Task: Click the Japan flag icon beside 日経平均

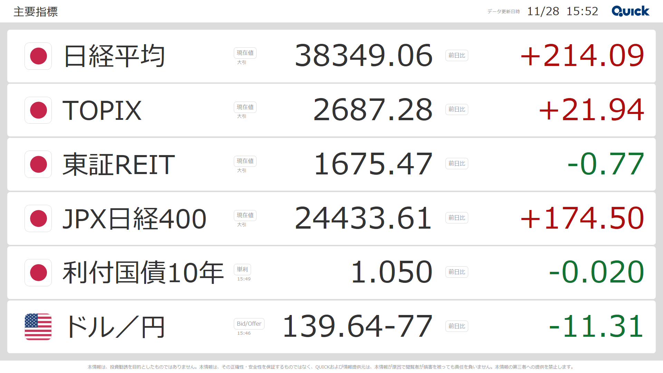Action: click(38, 56)
